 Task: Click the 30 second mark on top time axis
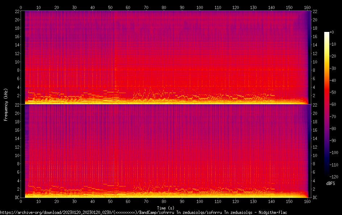pyautogui.click(x=75, y=7)
